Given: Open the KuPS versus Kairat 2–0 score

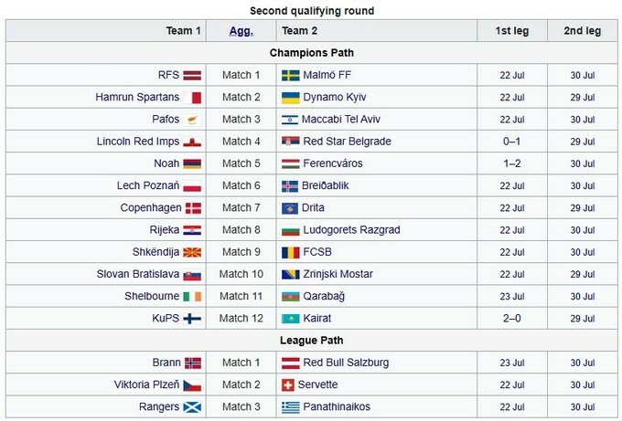Looking at the screenshot, I should (x=511, y=318).
